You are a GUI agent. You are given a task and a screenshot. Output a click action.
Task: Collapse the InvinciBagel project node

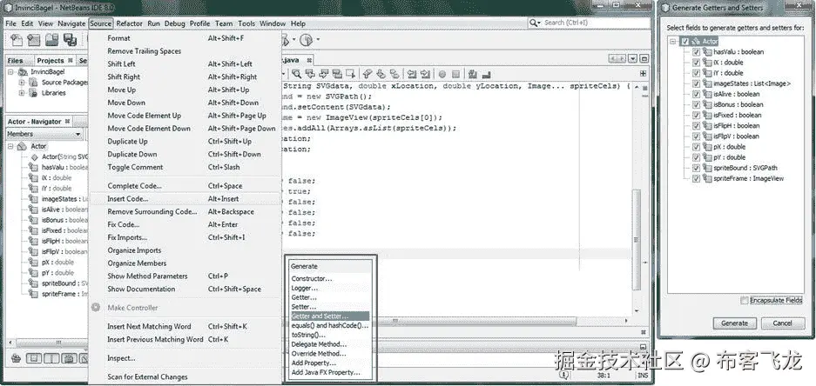coord(11,72)
